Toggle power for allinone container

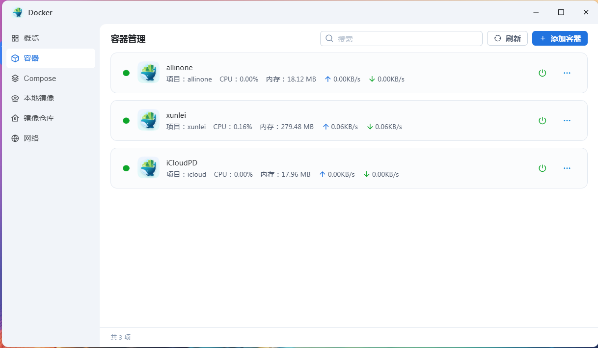point(542,73)
